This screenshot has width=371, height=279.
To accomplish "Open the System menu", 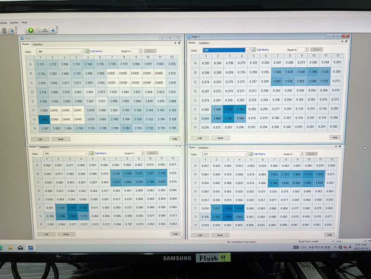I will pos(14,22).
